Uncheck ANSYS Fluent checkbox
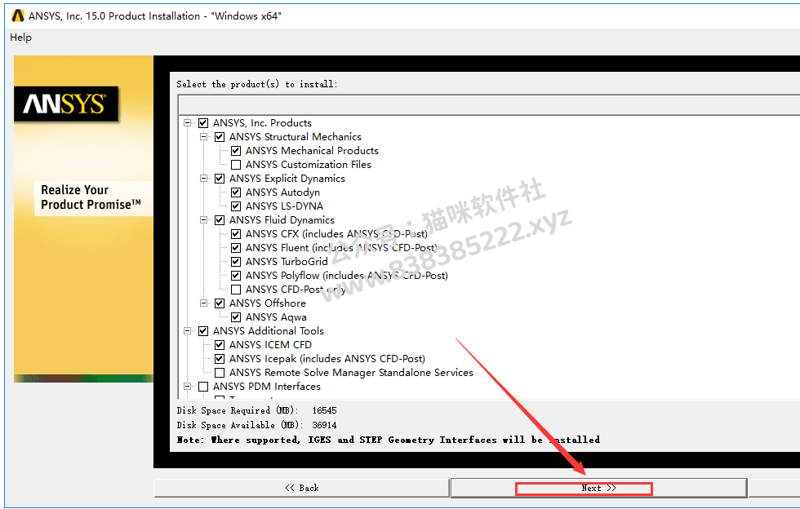800x509 pixels. (x=236, y=248)
